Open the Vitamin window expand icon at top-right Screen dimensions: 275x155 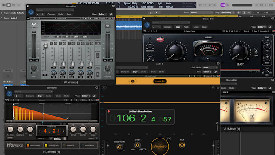coord(114,6)
